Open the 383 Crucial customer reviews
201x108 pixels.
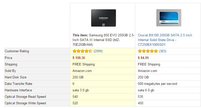pos(162,51)
